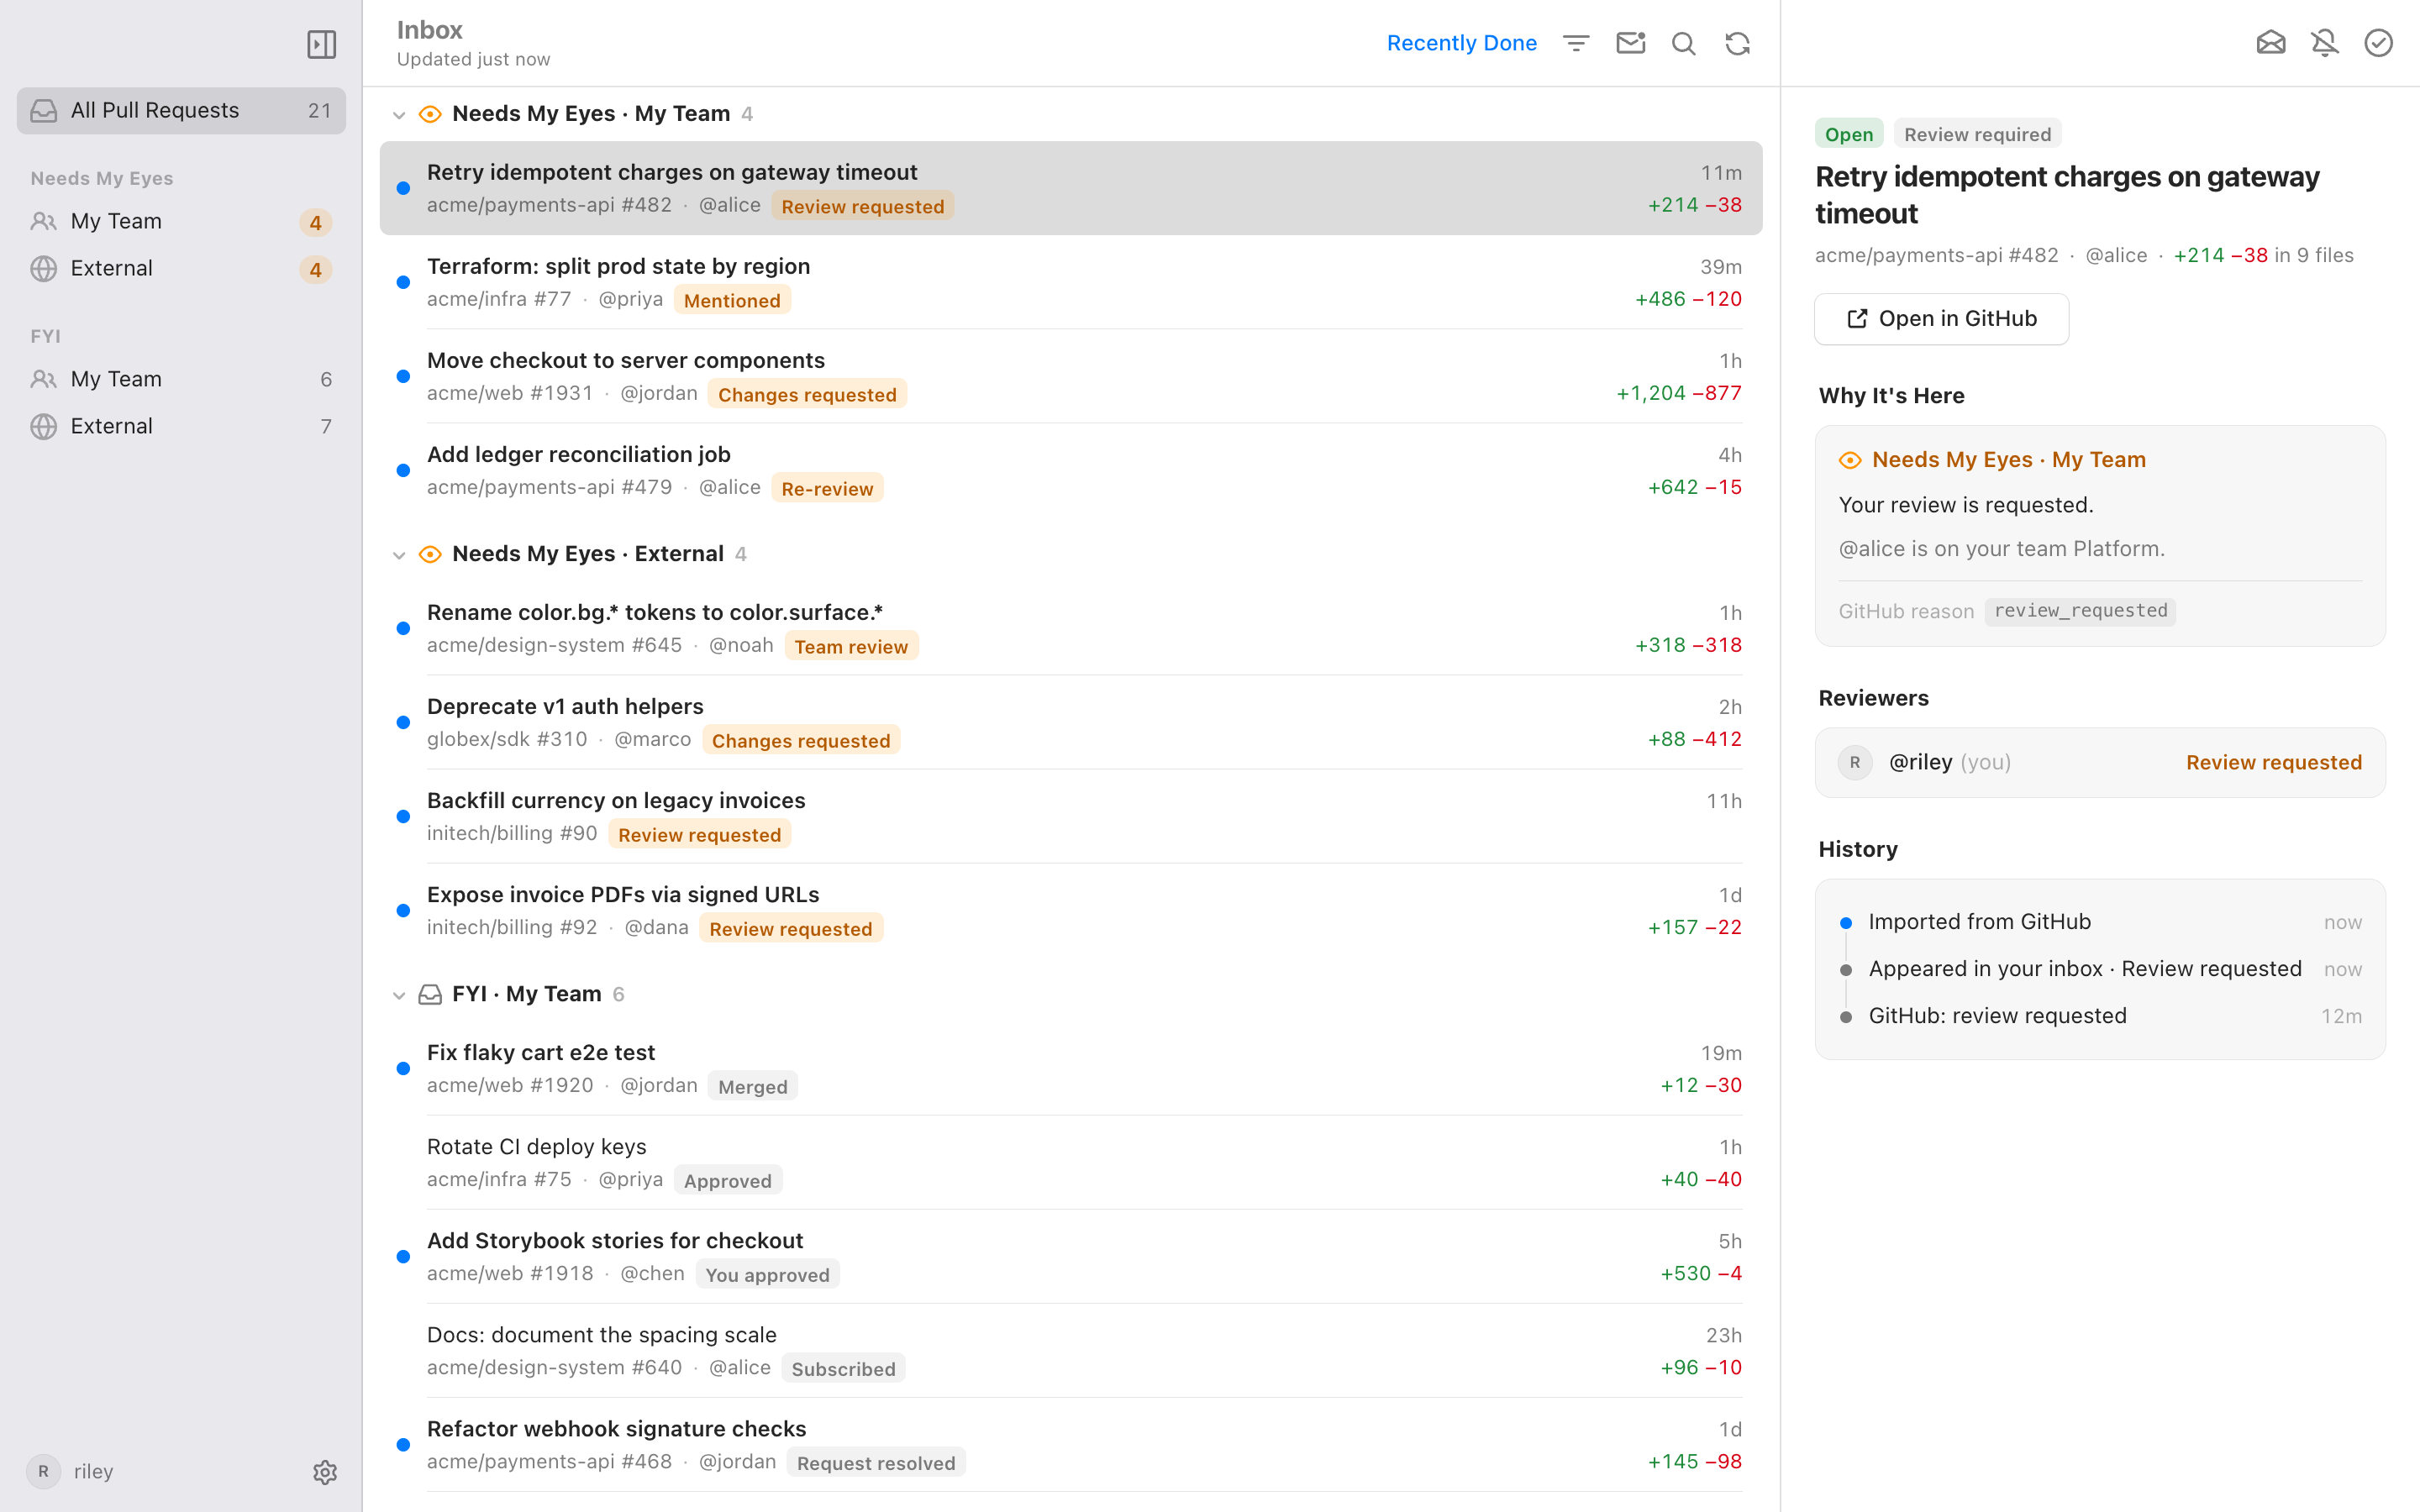The height and width of the screenshot is (1512, 2420).
Task: Collapse the Needs My Eyes · External section
Action: (x=399, y=555)
